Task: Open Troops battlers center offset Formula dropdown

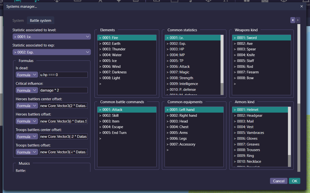Action: pyautogui.click(x=27, y=136)
